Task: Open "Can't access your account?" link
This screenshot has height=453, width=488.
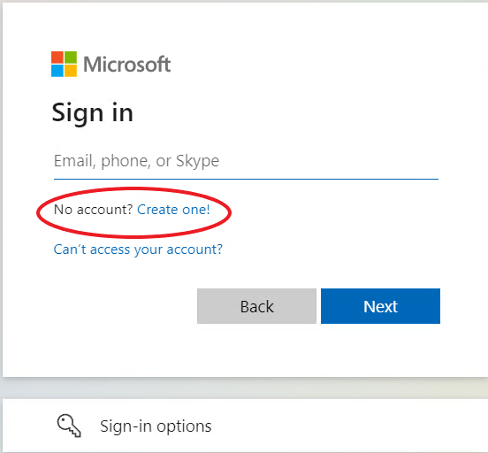Action: [x=138, y=250]
